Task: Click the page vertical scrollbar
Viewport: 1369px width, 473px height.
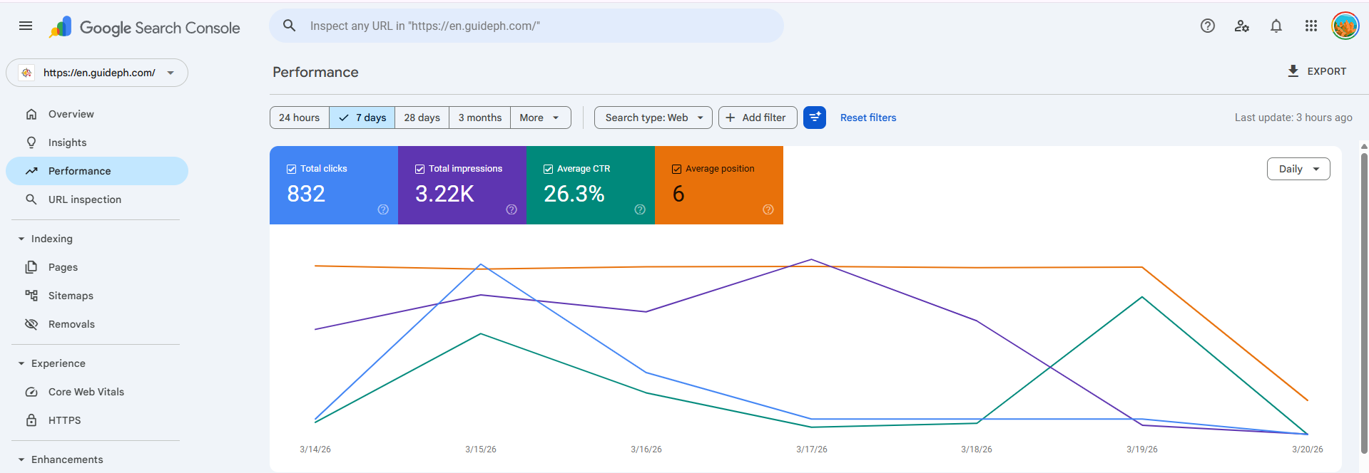Action: 1364,303
